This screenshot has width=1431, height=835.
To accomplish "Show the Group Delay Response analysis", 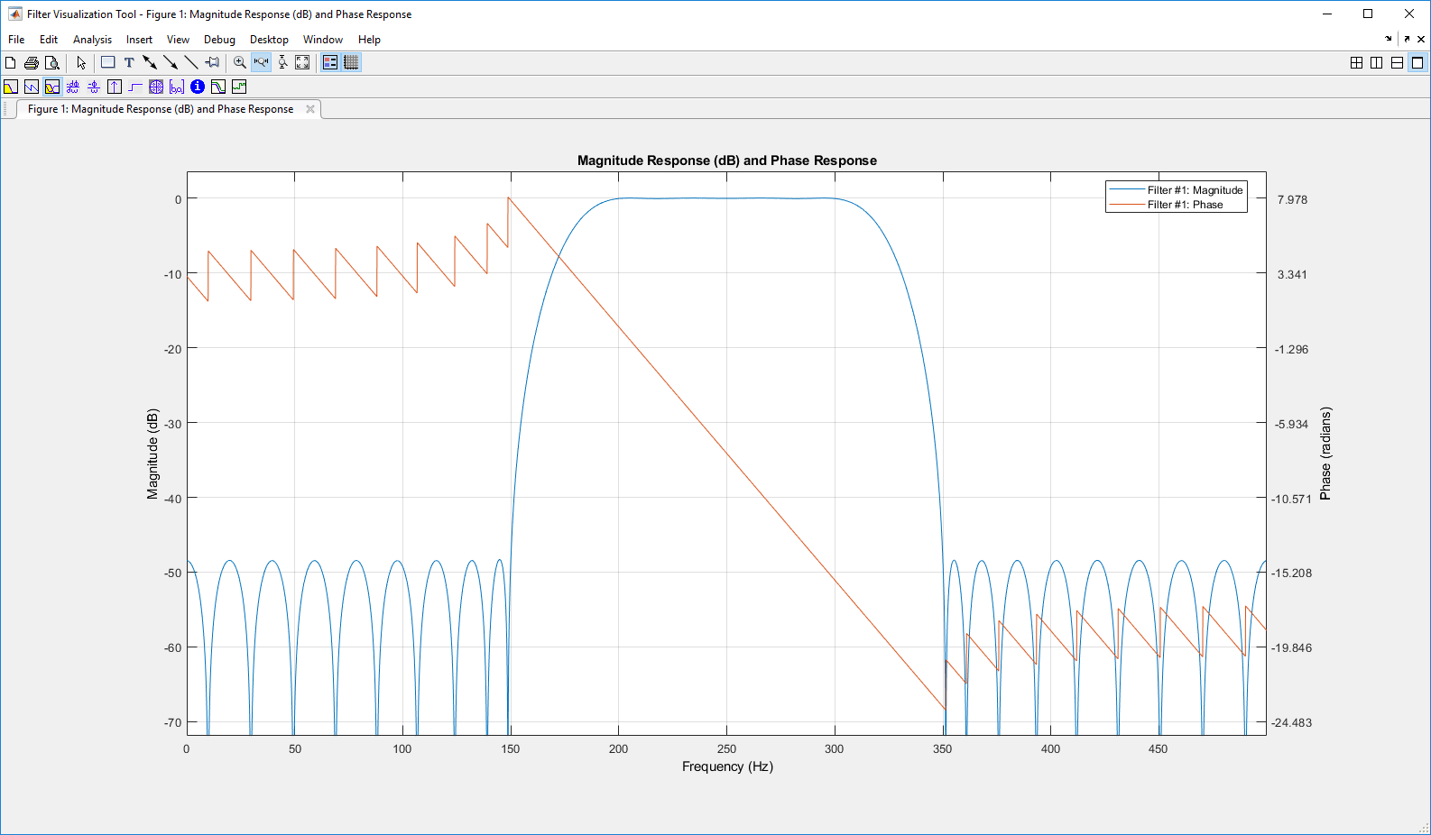I will [73, 87].
